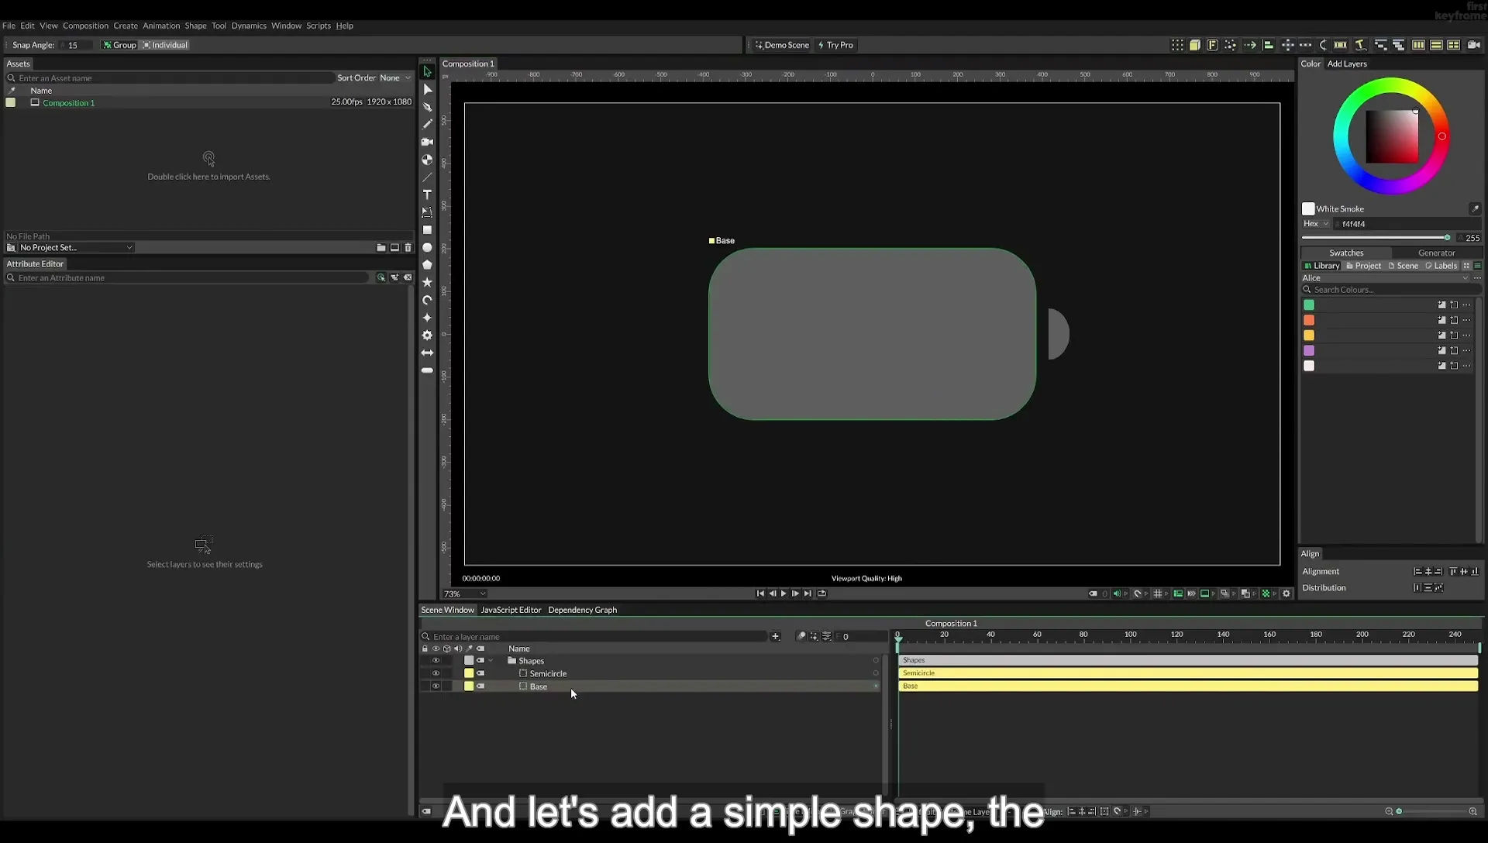Open the viewport zoom percentage dropdown
This screenshot has width=1488, height=843.
point(465,594)
